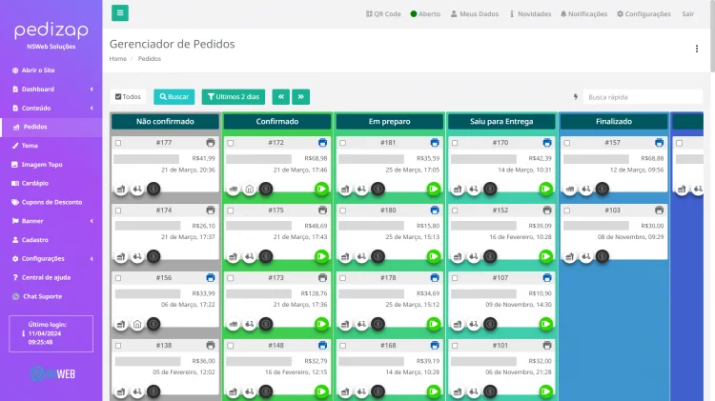The image size is (715, 401).
Task: Click the green hamburger menu toggle
Action: (119, 13)
